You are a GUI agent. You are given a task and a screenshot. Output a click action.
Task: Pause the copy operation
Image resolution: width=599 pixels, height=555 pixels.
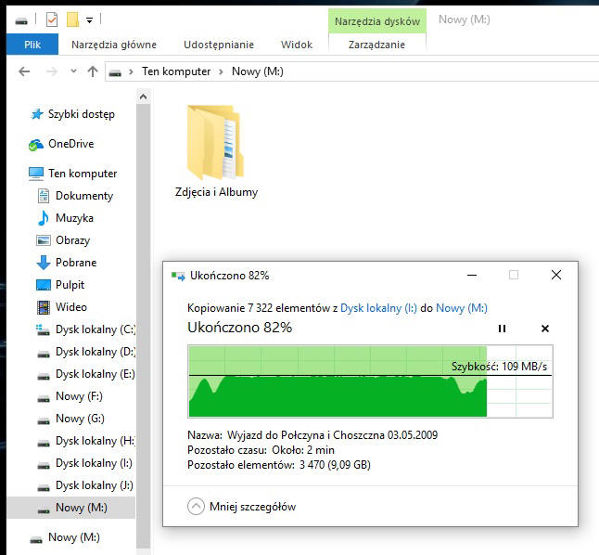click(x=502, y=329)
